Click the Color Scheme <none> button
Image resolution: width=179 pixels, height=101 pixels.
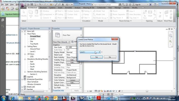click(73, 80)
